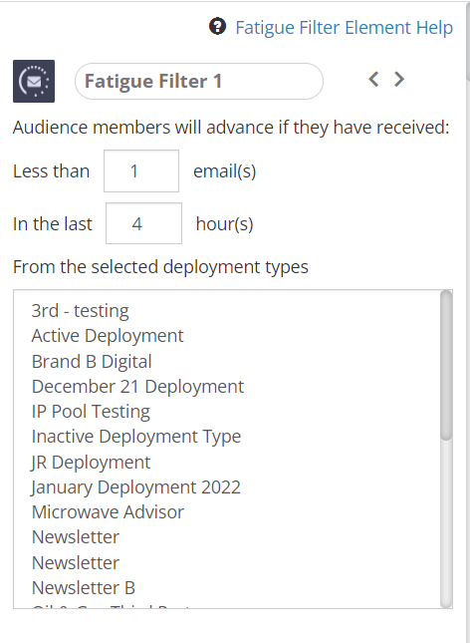Select Active Deployment in the list
The width and height of the screenshot is (470, 643).
(x=108, y=336)
